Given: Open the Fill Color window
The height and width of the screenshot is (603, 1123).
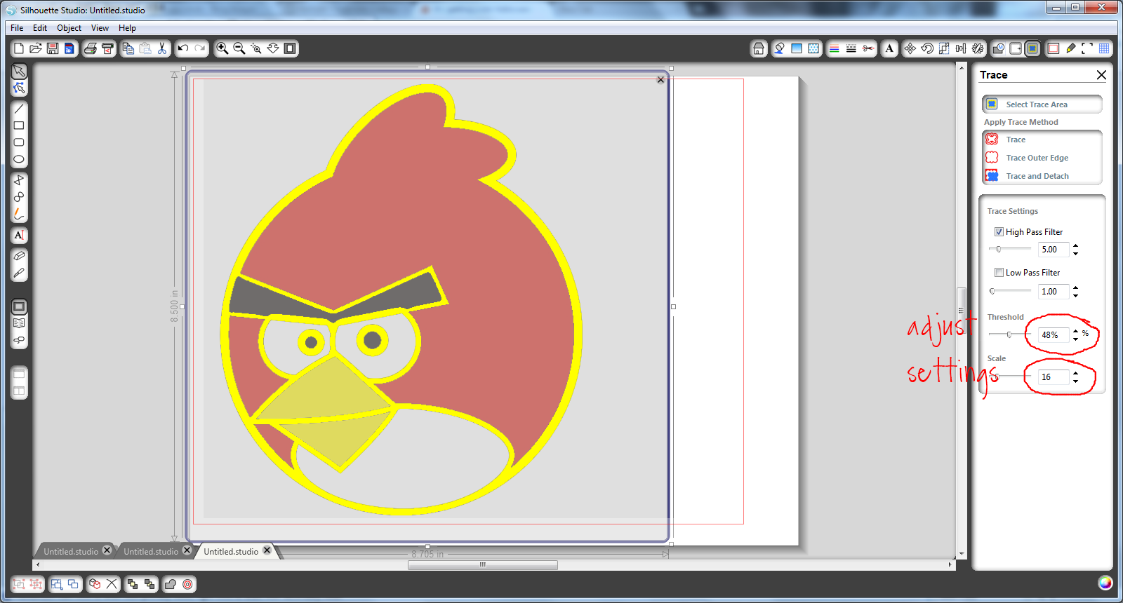Looking at the screenshot, I should [780, 48].
